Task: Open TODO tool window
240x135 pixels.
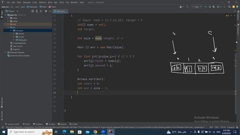Action: coord(26,124)
